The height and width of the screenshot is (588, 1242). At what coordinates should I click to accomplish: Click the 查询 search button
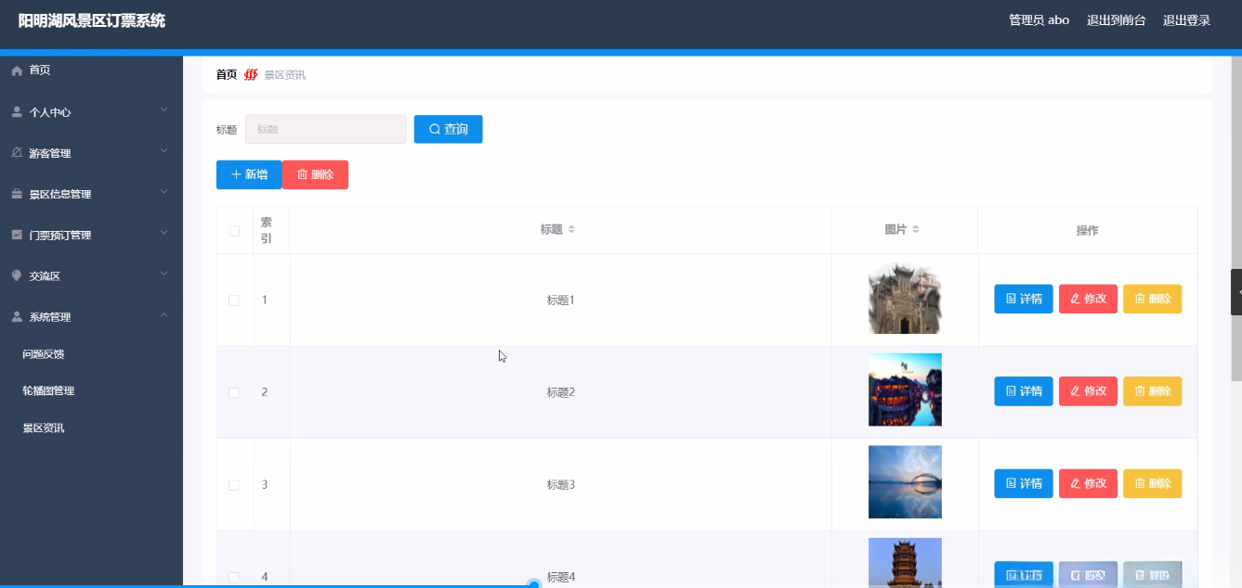[448, 129]
